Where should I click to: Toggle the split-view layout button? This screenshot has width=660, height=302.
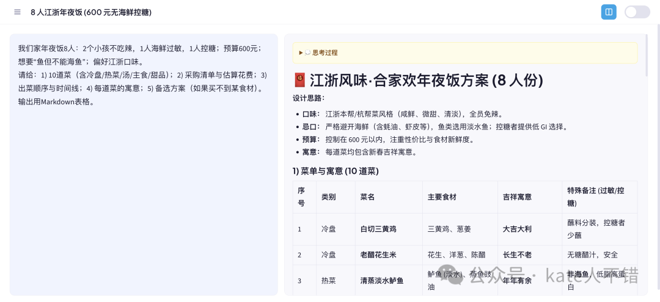point(609,12)
